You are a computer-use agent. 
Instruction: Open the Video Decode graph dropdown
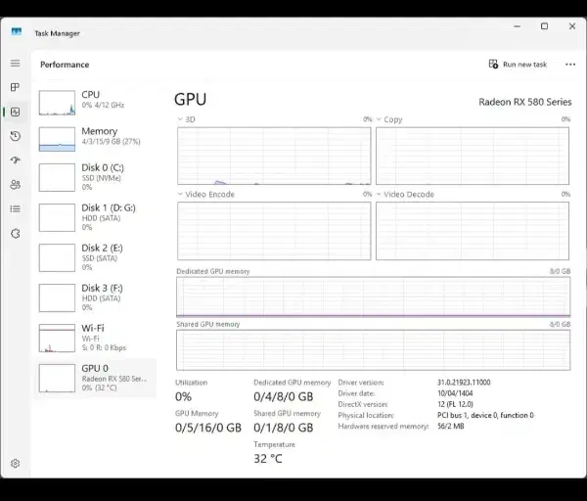click(380, 195)
